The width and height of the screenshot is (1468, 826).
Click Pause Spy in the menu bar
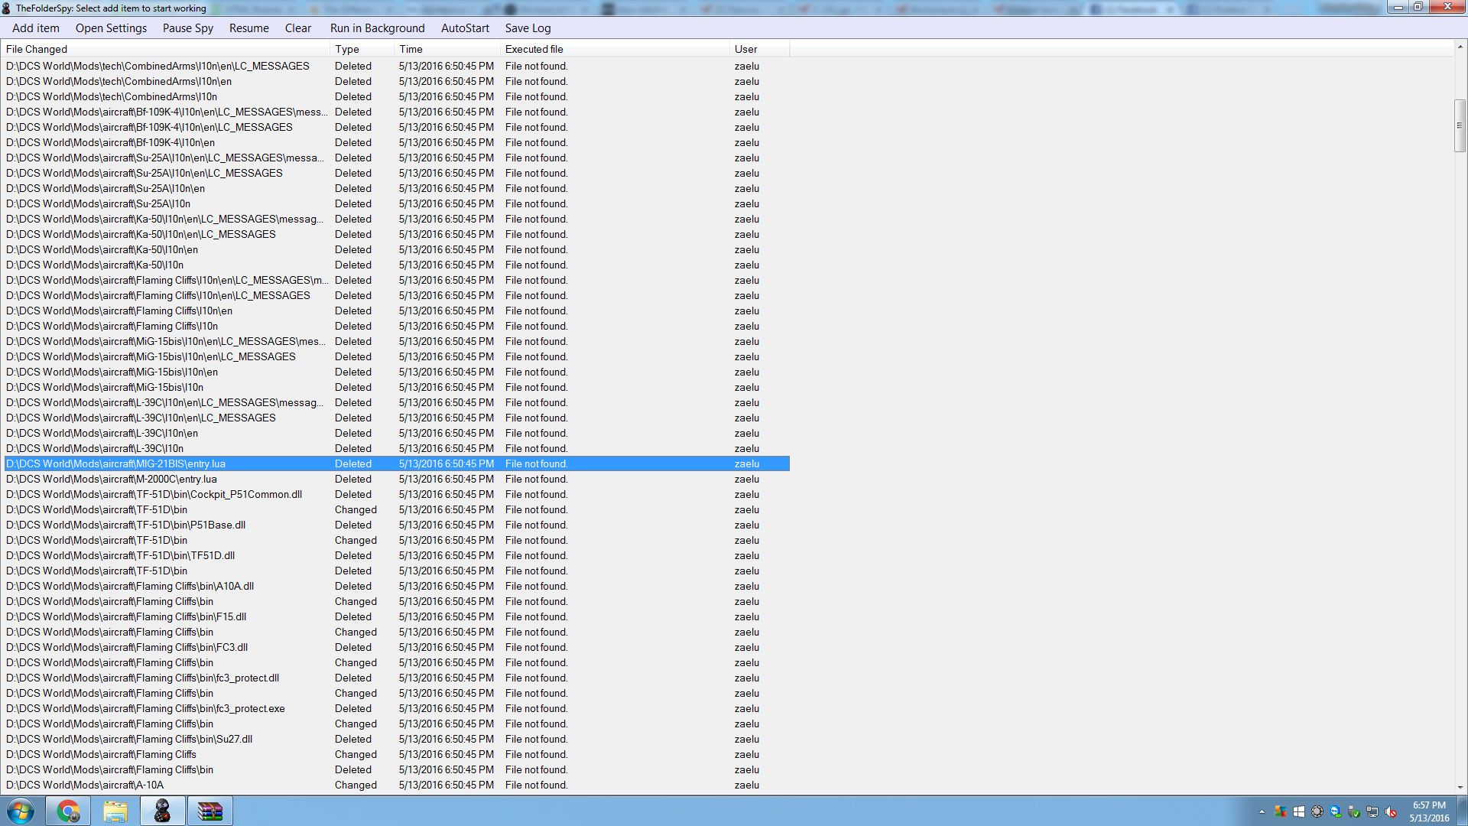tap(187, 28)
